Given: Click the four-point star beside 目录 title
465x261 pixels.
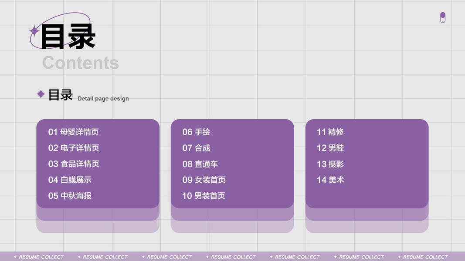Looking at the screenshot, I should (x=34, y=30).
